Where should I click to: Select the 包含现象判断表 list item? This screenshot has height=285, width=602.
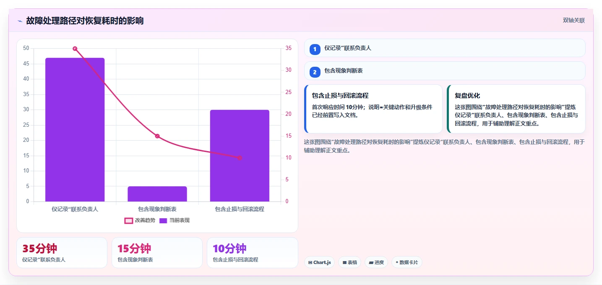pyautogui.click(x=445, y=71)
